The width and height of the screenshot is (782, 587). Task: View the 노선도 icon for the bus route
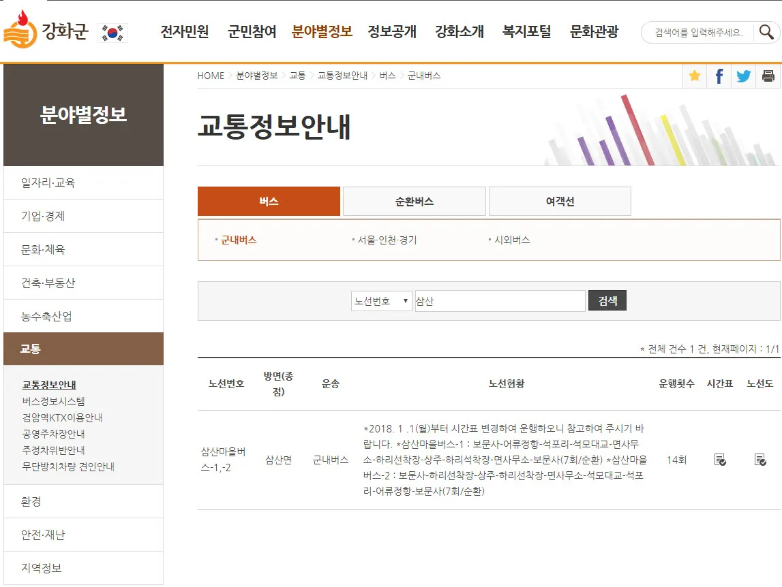[x=760, y=459]
